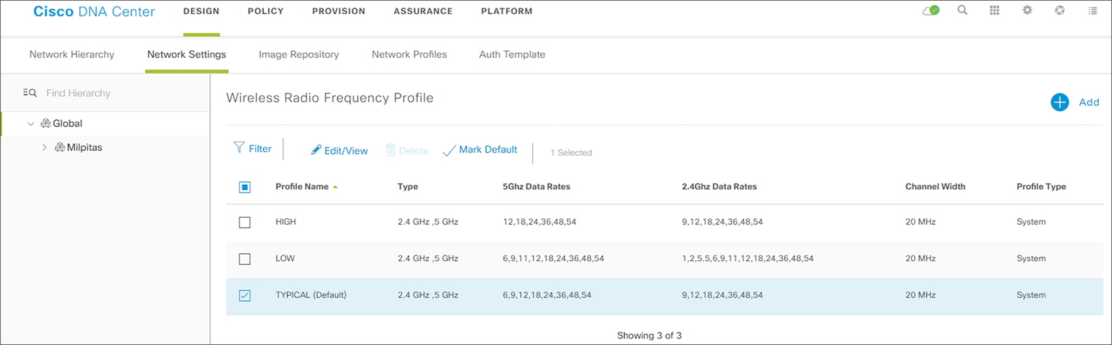Click the LOW profile name
This screenshot has width=1112, height=345.
285,258
